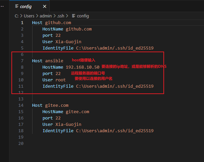Click line number 1 in gutter
204x162 pixels.
[x=22, y=23]
